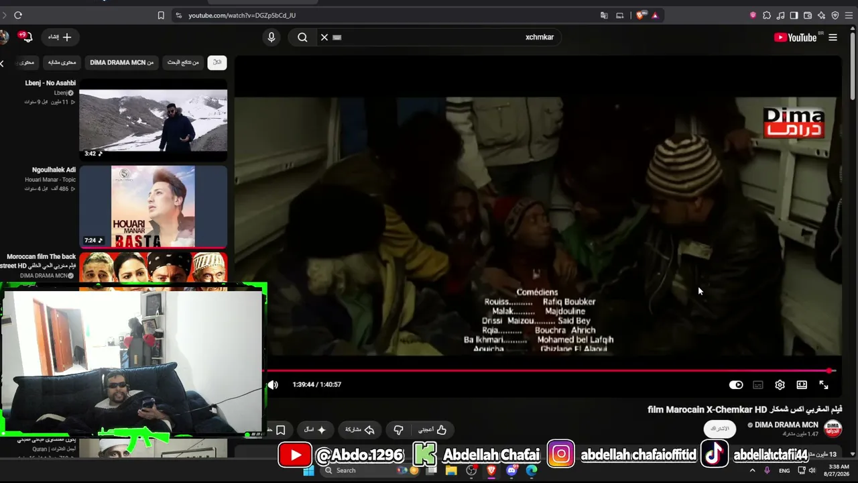
Task: Open 'Lbenj - No Asahbi' video title
Action: (x=50, y=83)
